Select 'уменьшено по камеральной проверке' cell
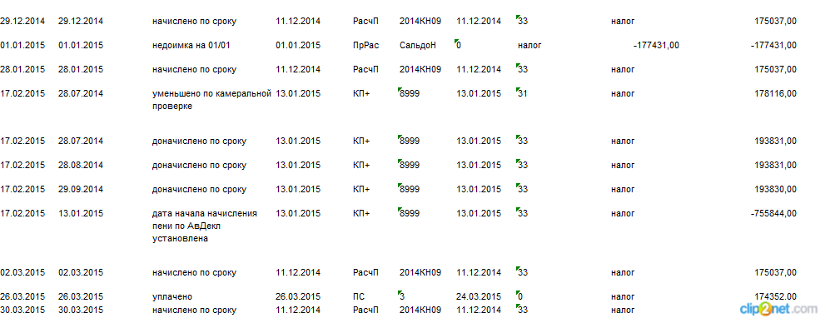830x318 pixels. [x=211, y=99]
